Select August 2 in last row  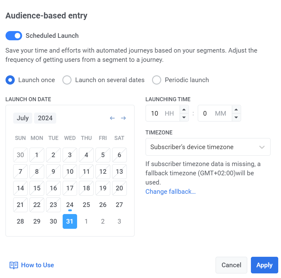(x=103, y=221)
